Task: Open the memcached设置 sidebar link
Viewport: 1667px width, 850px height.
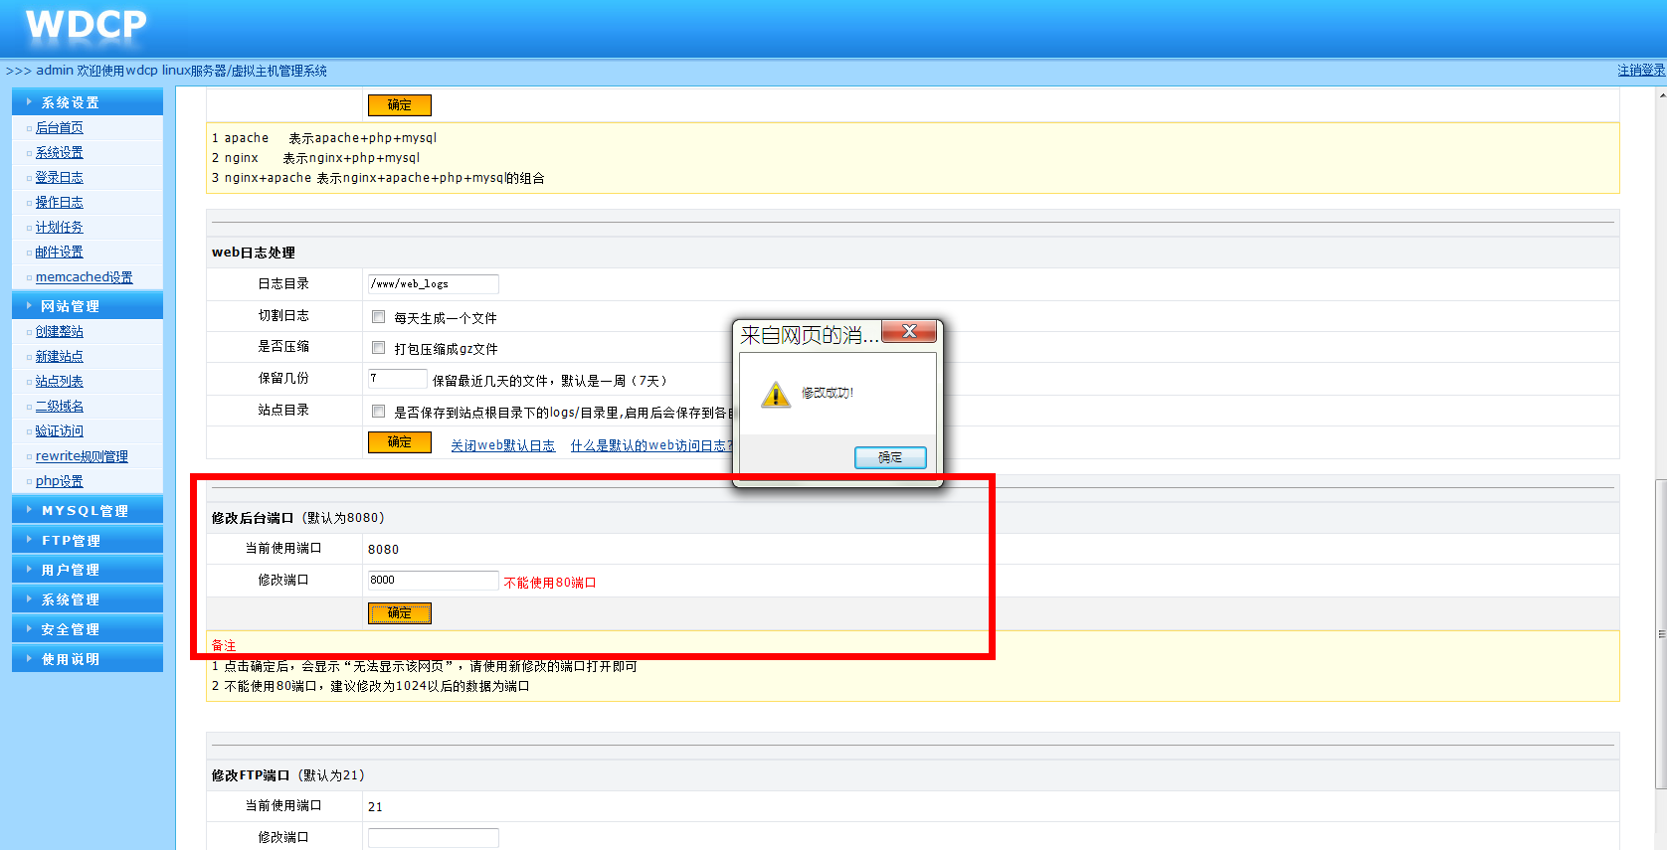Action: tap(85, 277)
